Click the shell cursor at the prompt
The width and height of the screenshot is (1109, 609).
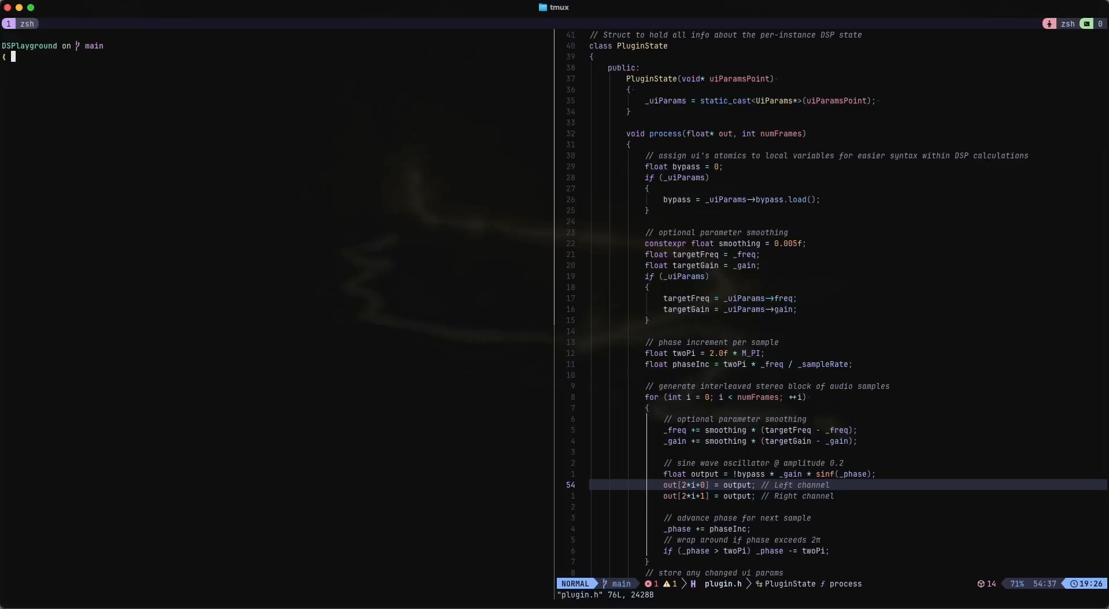point(13,57)
